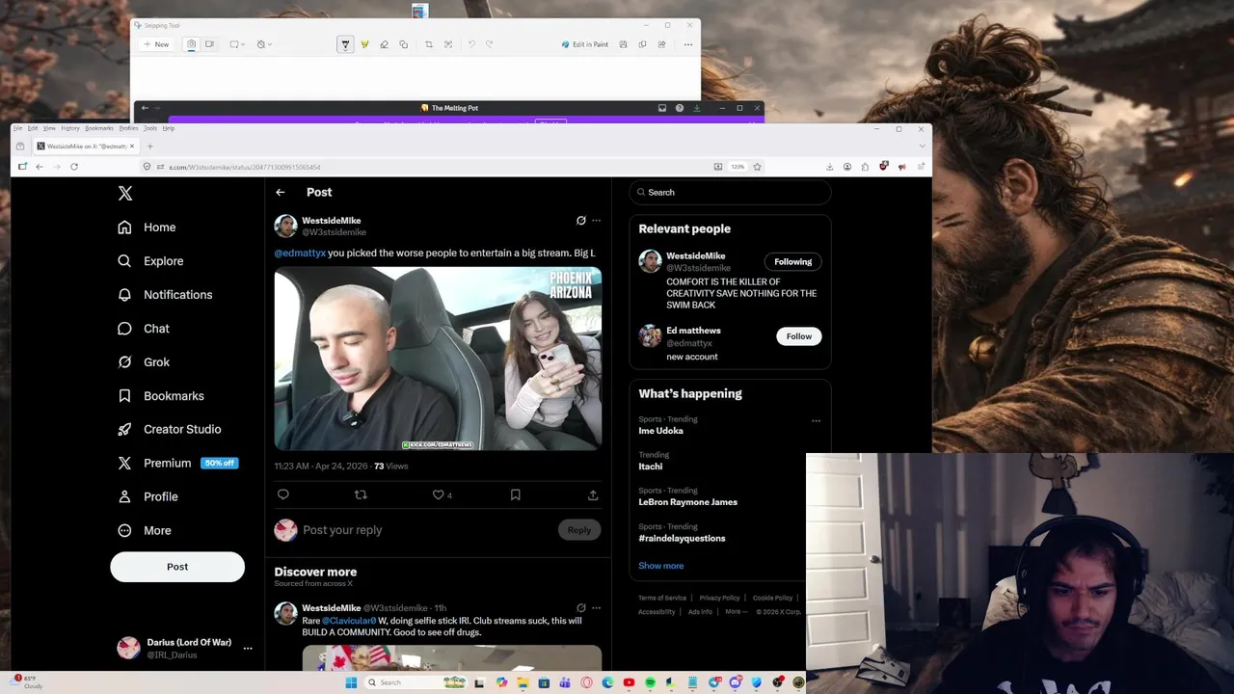1234x694 pixels.
Task: Click the @edmattyx mention in the post
Action: 300,254
